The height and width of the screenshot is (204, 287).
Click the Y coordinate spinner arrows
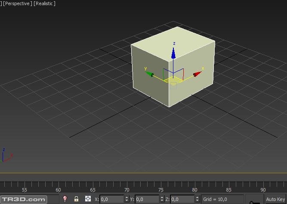click(162, 199)
